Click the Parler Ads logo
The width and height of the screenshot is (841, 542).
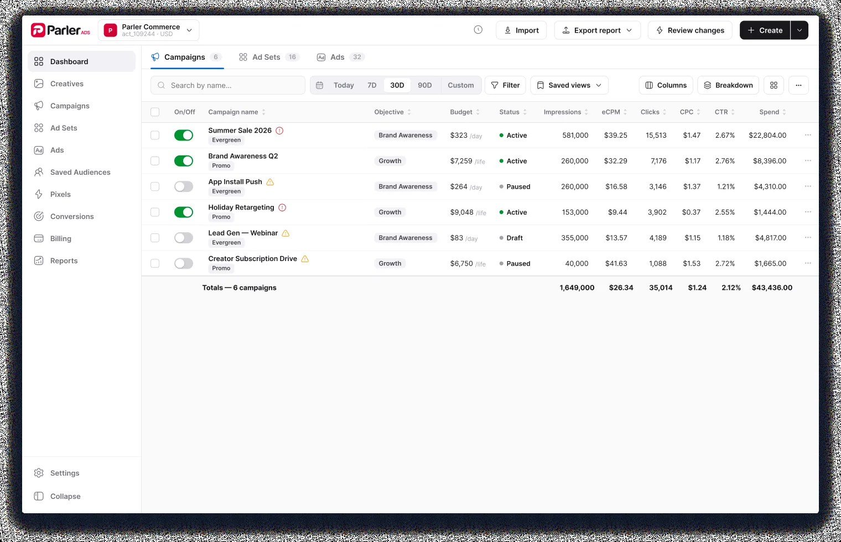pyautogui.click(x=60, y=30)
